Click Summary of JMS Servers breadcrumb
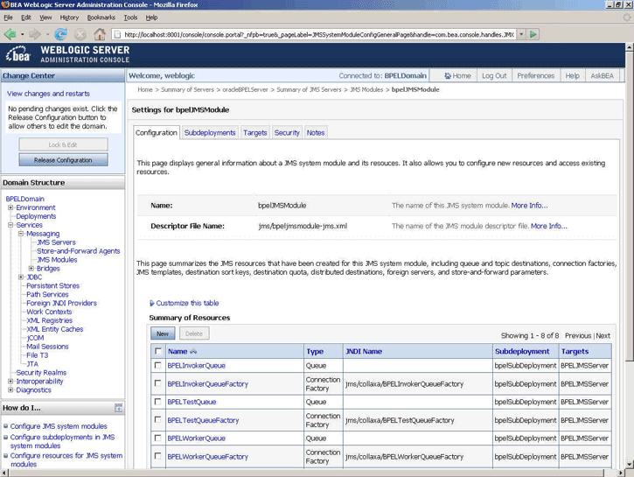Screen dimensions: 634x477 309,90
